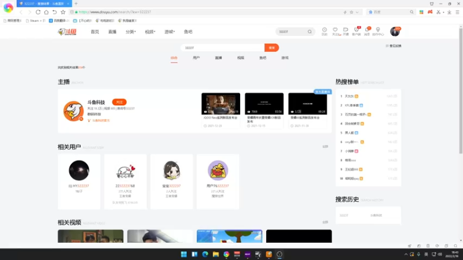Click 322237 entry in search history
463x260 pixels.
click(344, 216)
